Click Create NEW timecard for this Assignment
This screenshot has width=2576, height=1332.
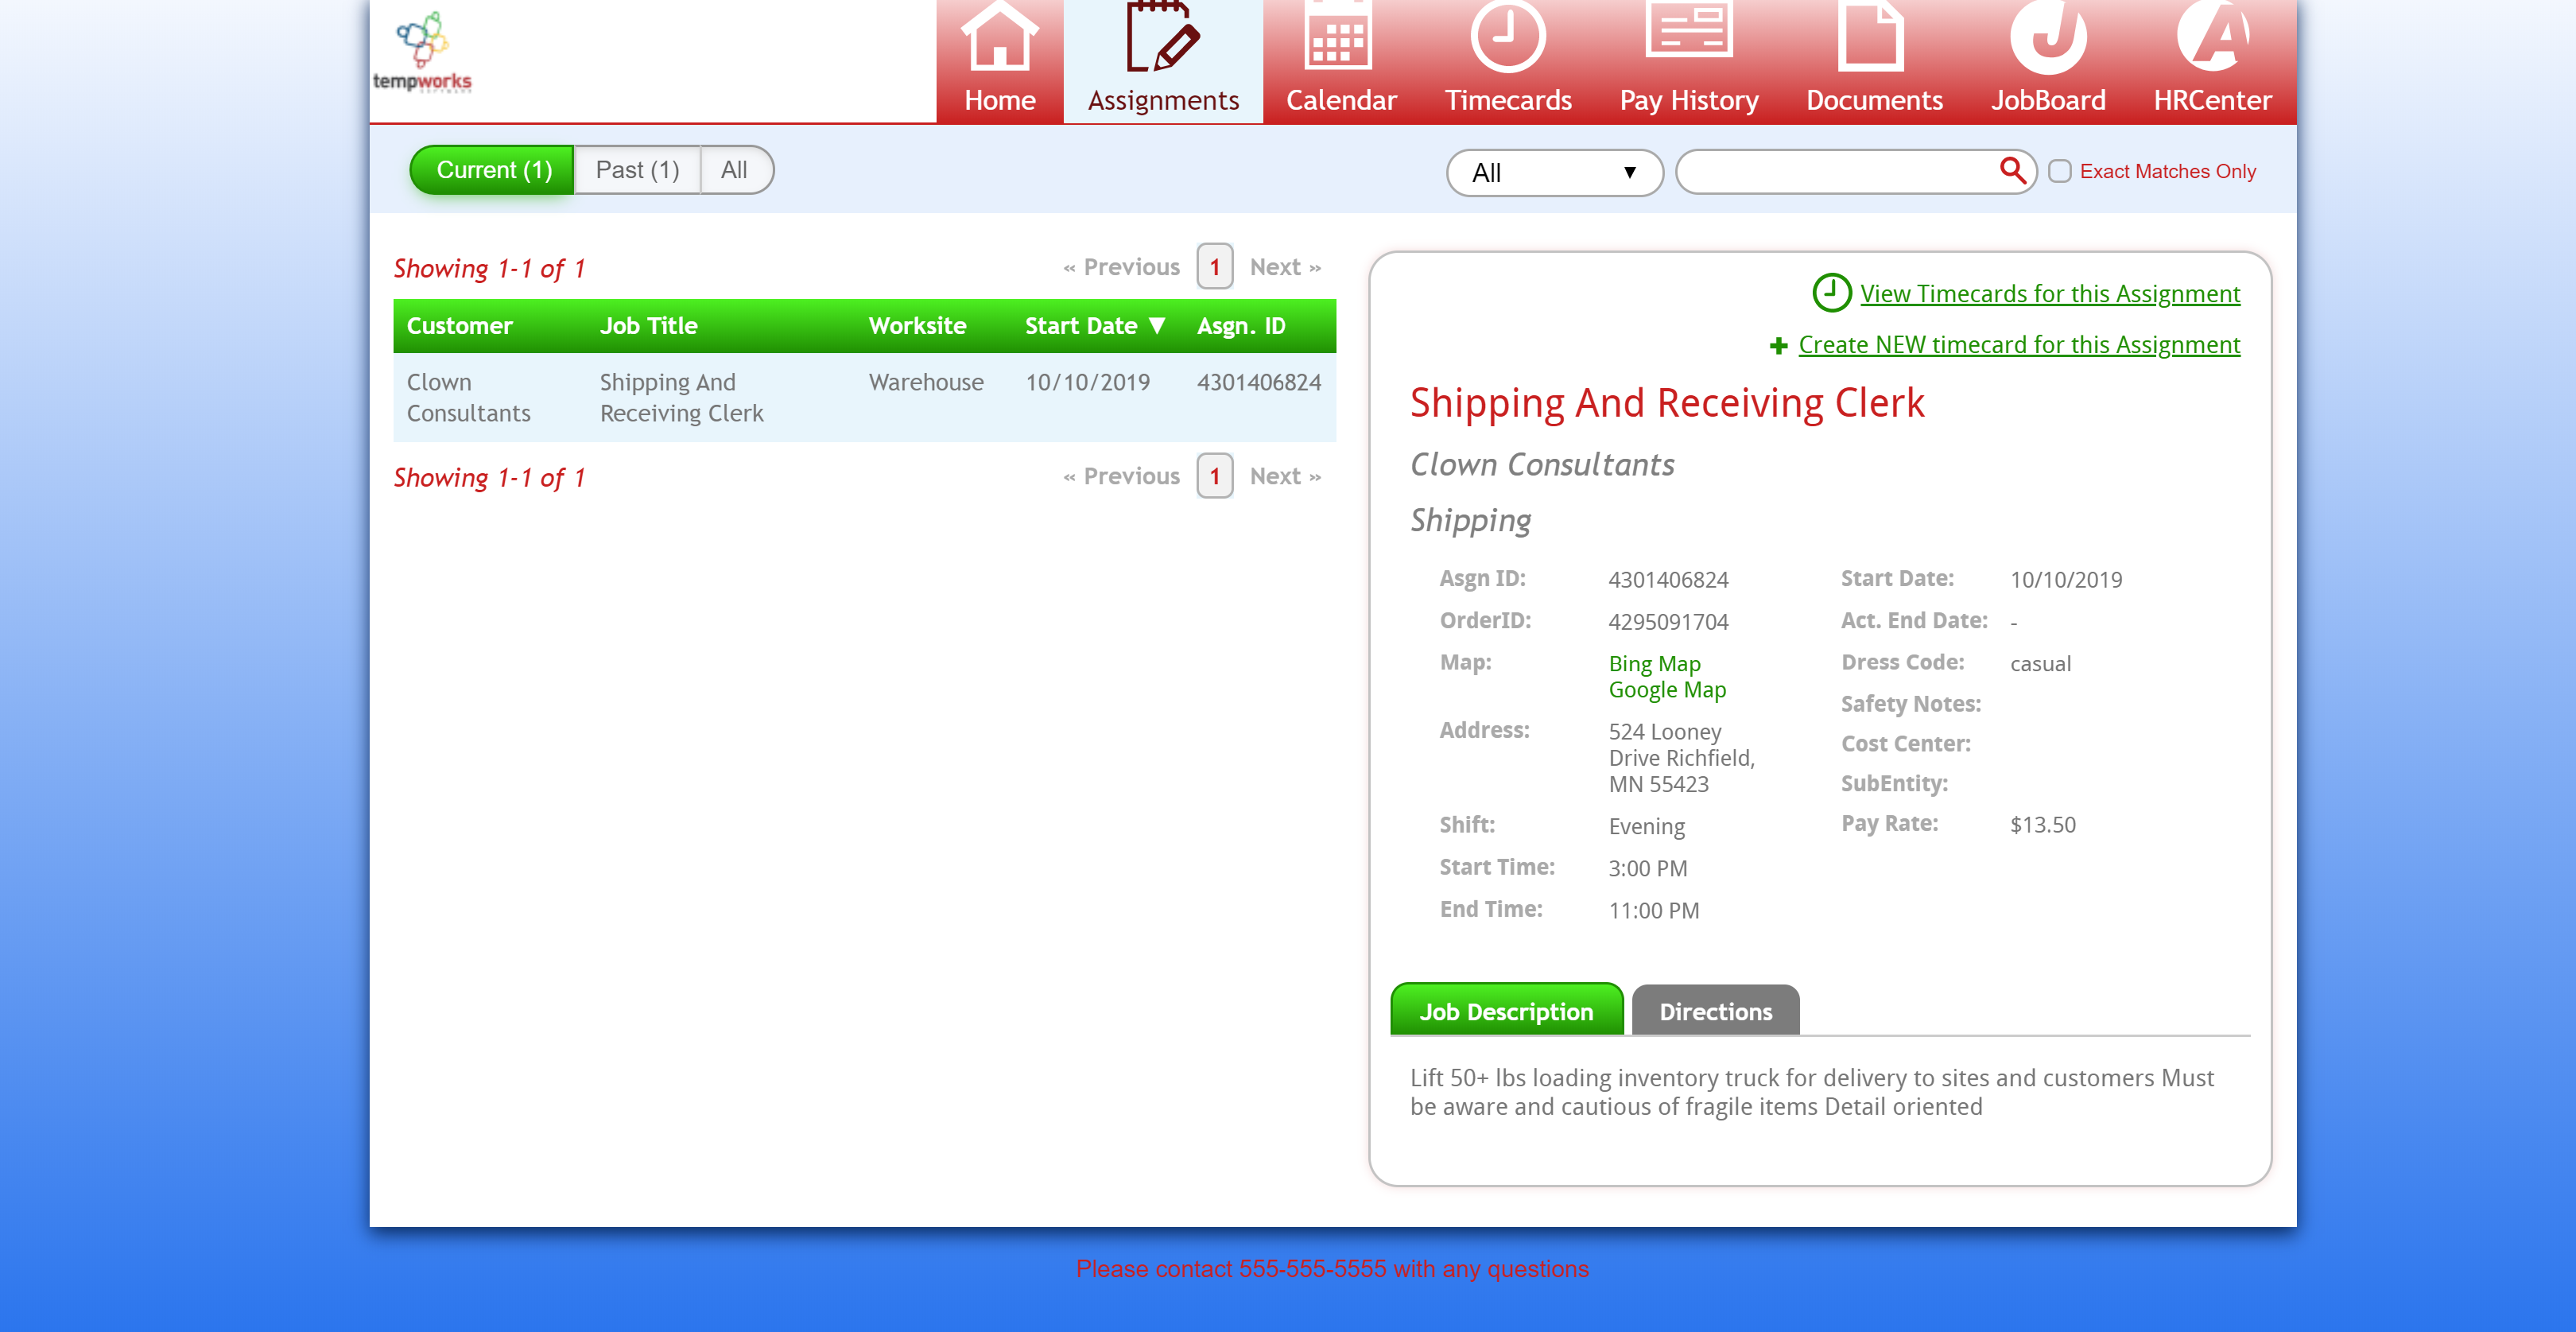[x=2018, y=345]
